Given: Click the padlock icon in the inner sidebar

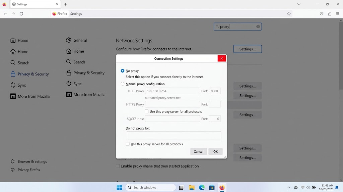Looking at the screenshot, I should [x=69, y=73].
